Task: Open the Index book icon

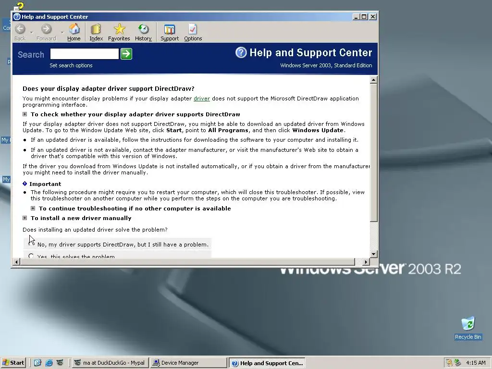Action: point(96,32)
